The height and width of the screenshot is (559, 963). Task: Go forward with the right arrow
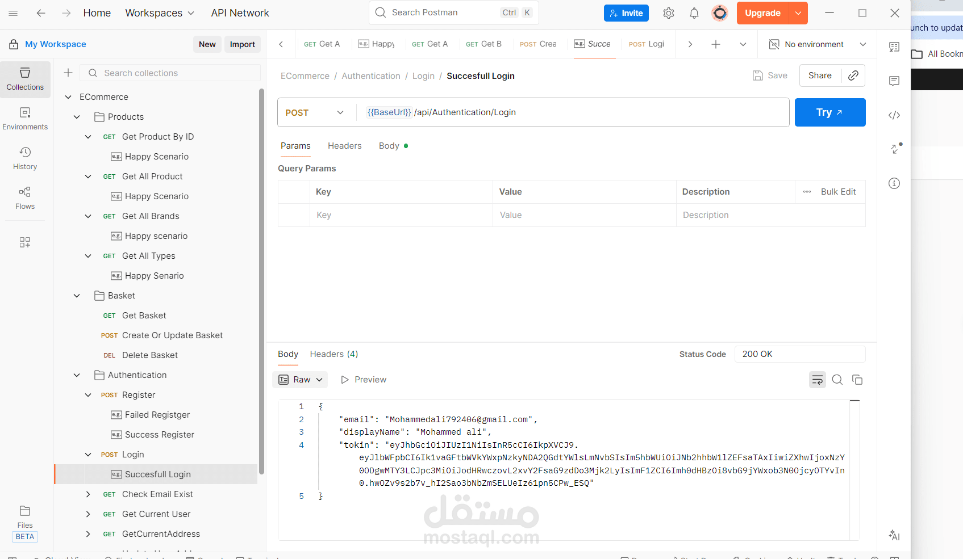[66, 13]
